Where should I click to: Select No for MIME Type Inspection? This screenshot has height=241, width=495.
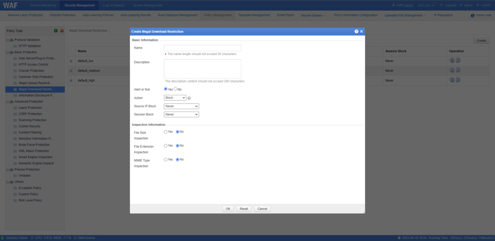[x=177, y=160]
